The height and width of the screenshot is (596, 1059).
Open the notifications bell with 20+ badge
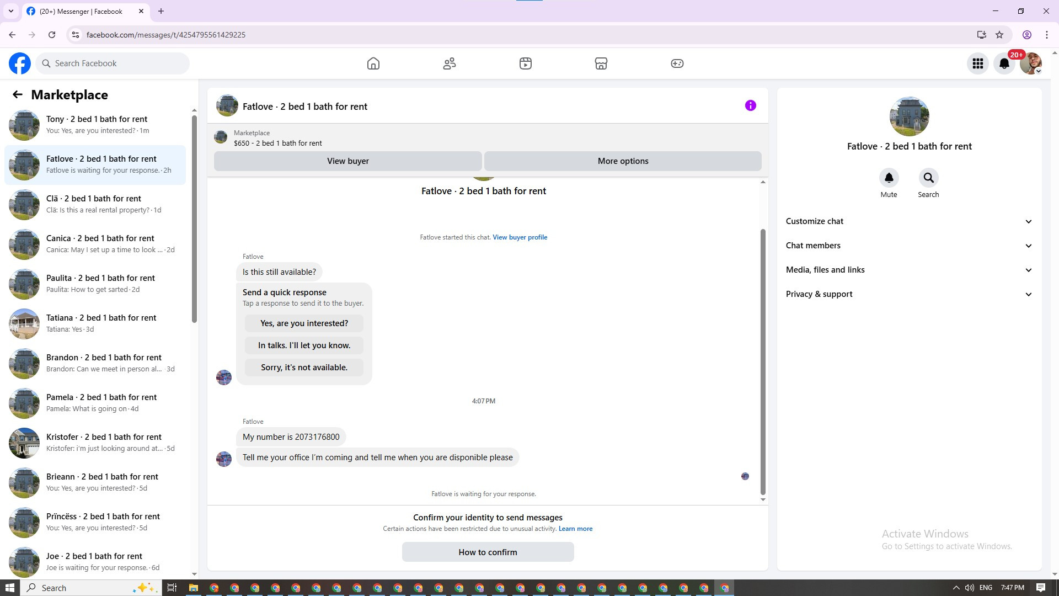pos(1004,63)
